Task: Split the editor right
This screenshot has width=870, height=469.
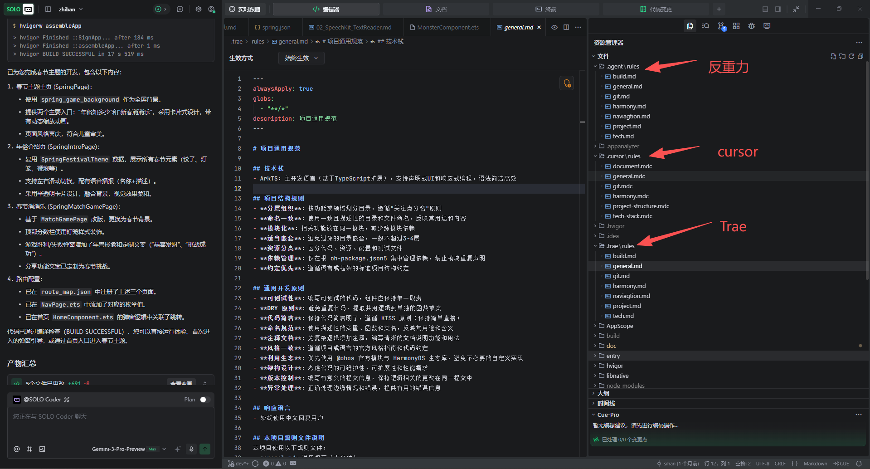Action: 566,27
